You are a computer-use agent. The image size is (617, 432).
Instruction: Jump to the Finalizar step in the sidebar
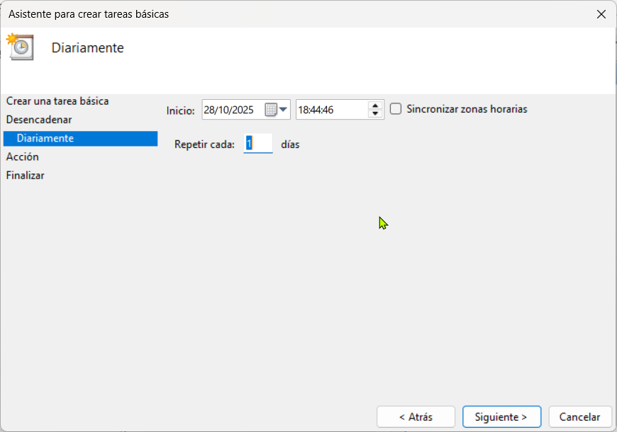pos(26,175)
